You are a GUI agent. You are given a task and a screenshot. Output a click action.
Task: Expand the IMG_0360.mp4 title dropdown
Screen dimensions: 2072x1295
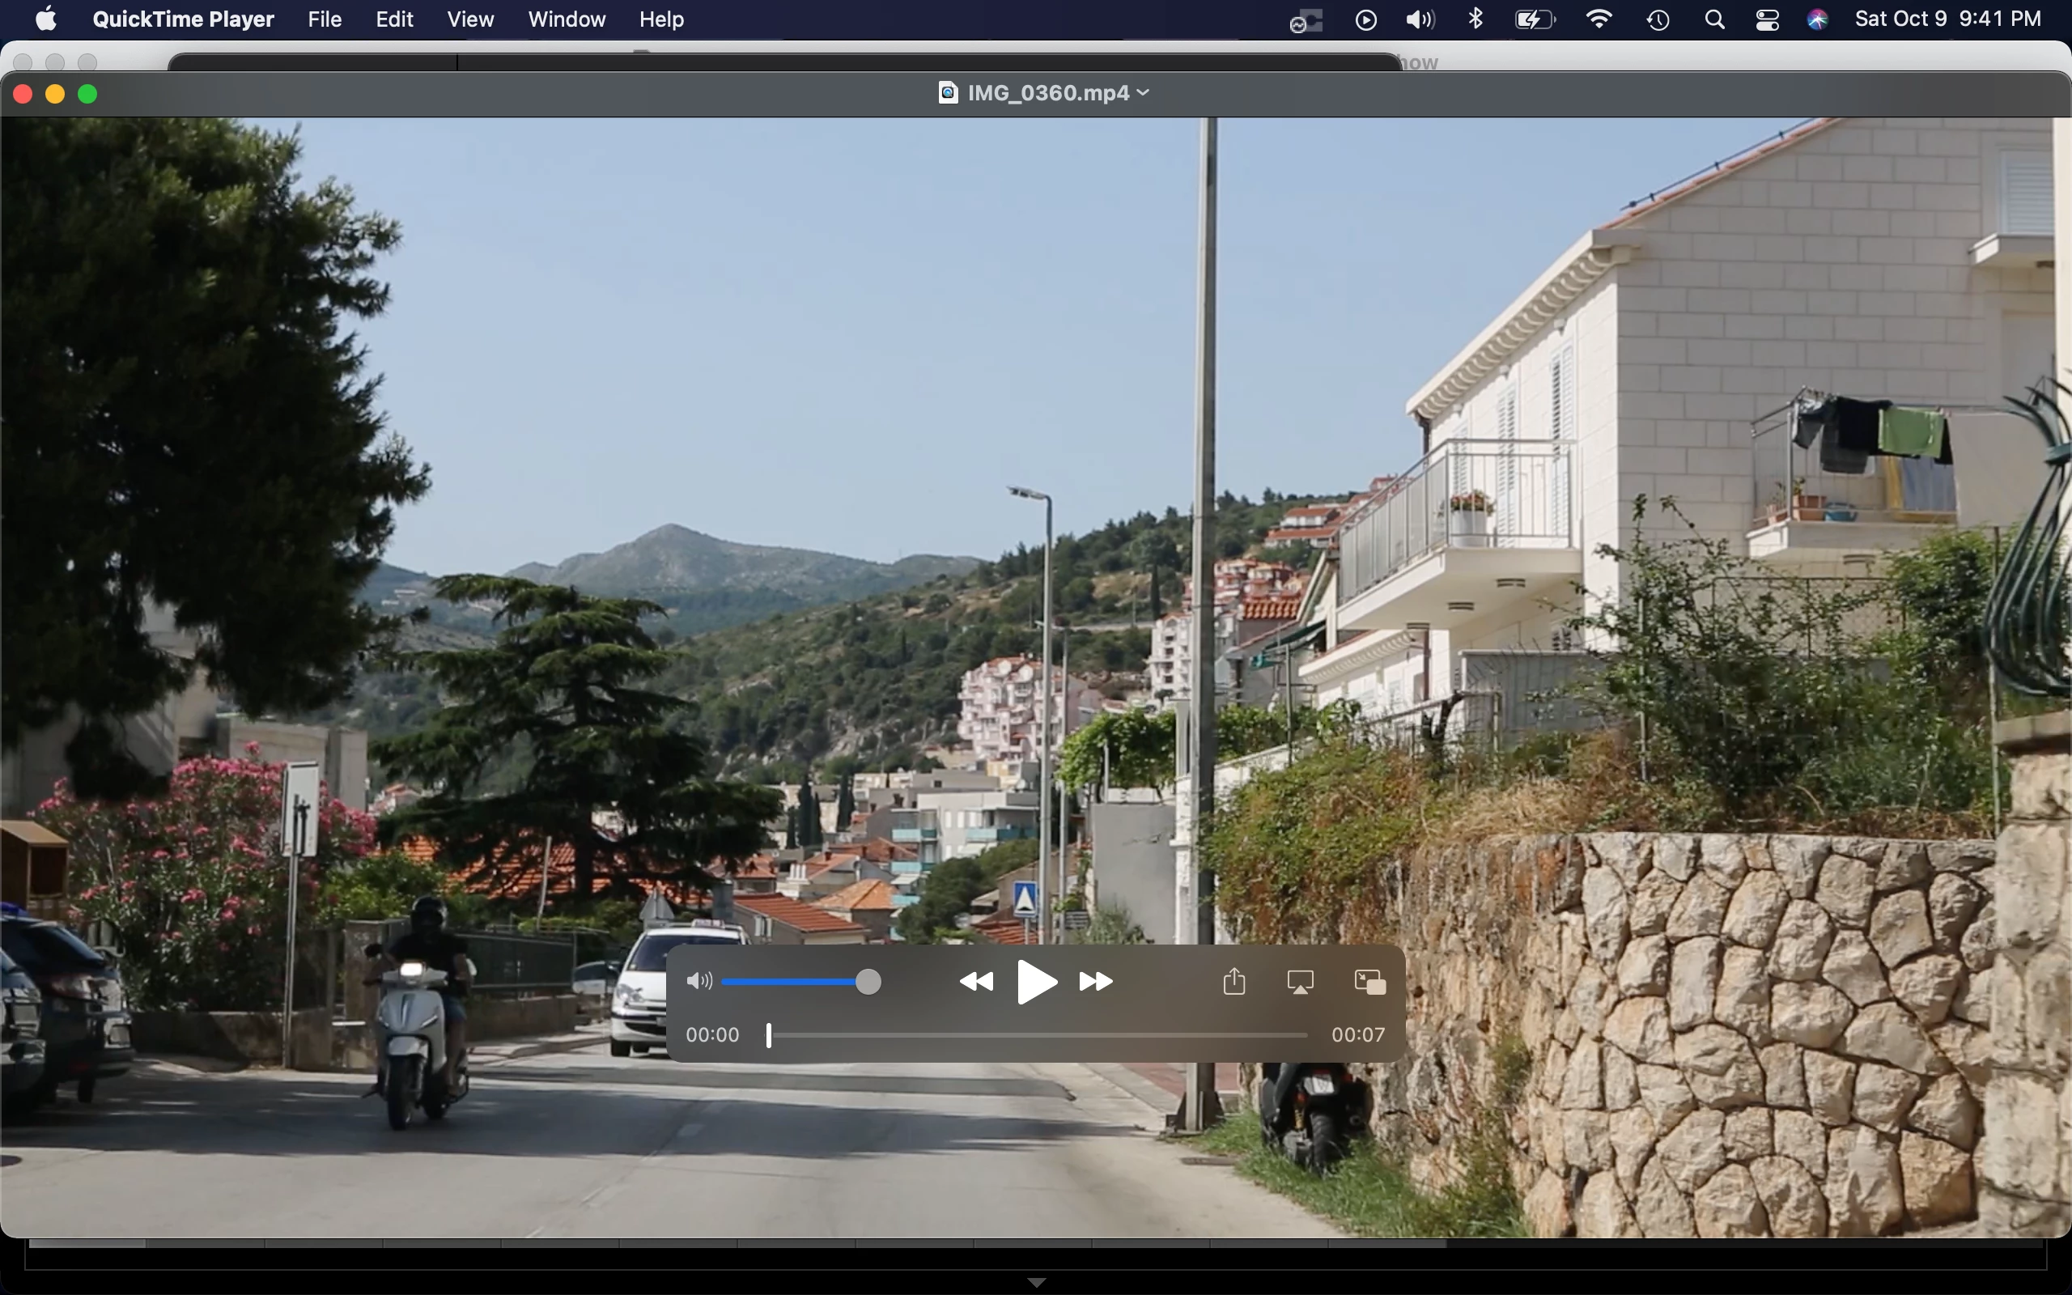[x=1144, y=92]
